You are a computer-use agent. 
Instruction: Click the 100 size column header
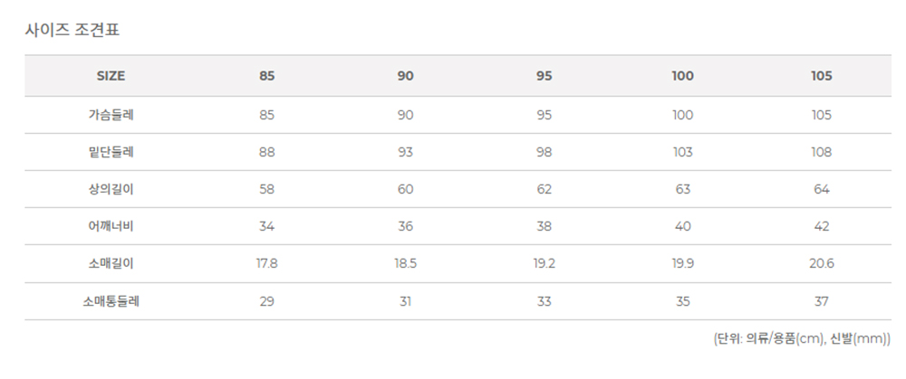(683, 76)
